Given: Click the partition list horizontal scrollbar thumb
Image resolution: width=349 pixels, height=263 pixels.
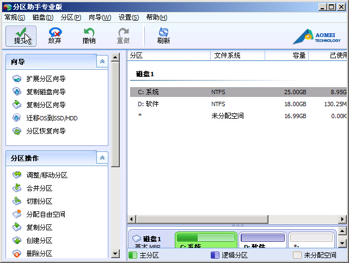Looking at the screenshot, I should point(202,219).
